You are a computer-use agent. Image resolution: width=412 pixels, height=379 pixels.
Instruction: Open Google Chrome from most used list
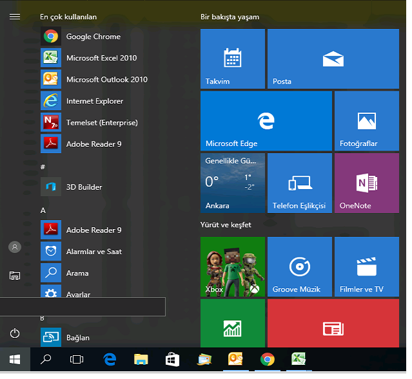[x=93, y=37]
